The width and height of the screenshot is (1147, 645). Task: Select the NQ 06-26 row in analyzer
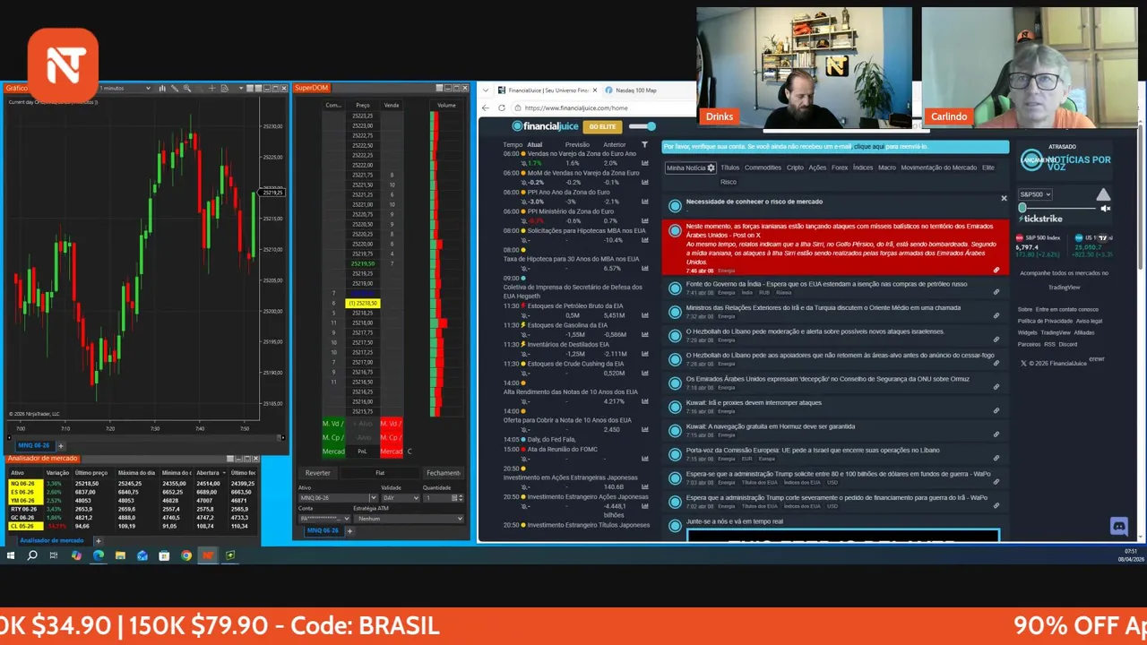pyautogui.click(x=133, y=484)
